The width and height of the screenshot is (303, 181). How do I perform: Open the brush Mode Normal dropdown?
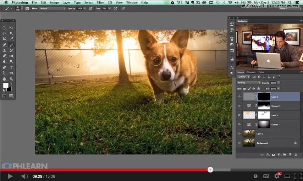click(x=53, y=9)
